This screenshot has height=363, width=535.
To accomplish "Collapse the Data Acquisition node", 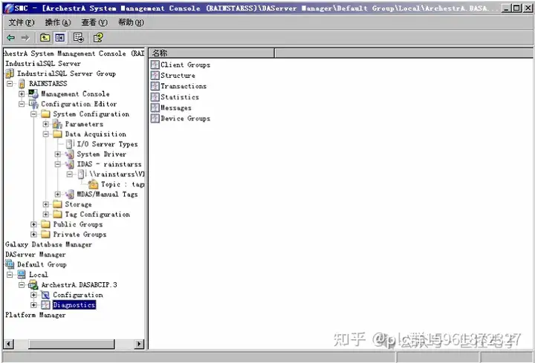I will (46, 134).
